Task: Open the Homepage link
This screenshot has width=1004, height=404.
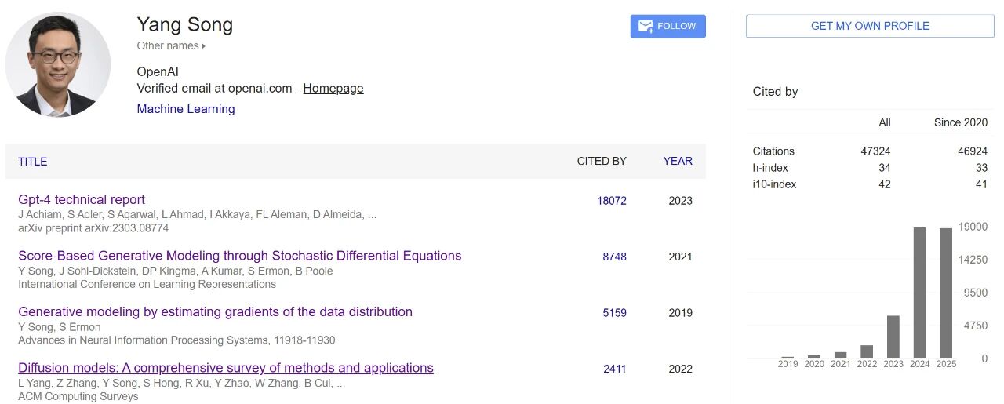Action: tap(333, 88)
